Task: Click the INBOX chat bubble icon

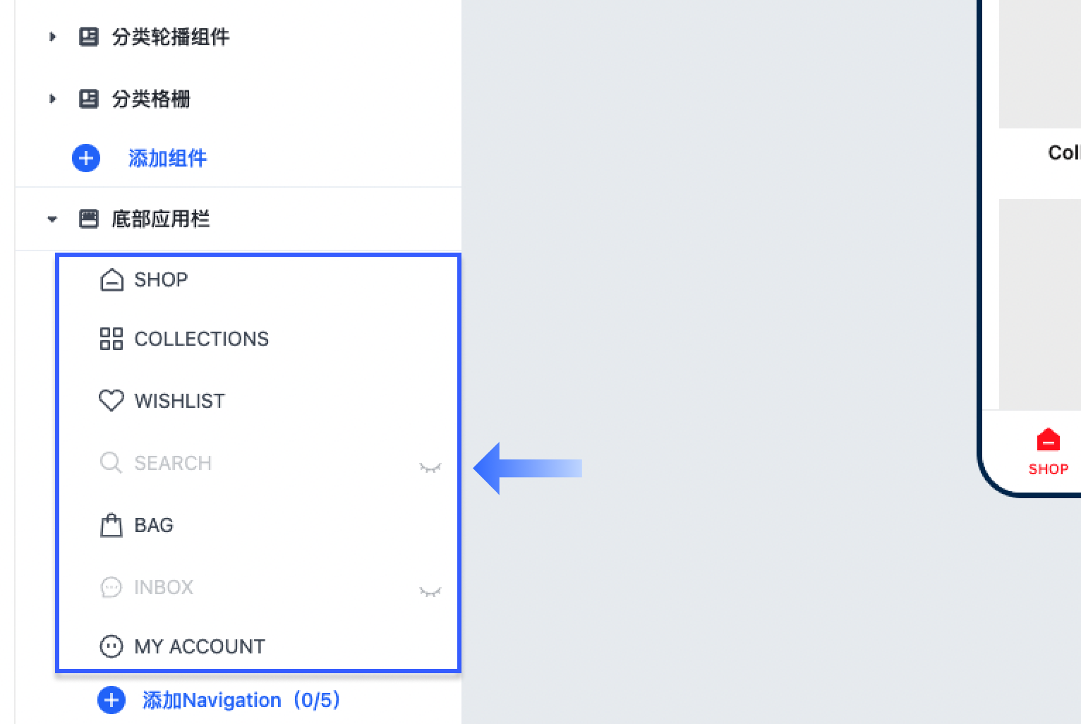Action: point(111,587)
